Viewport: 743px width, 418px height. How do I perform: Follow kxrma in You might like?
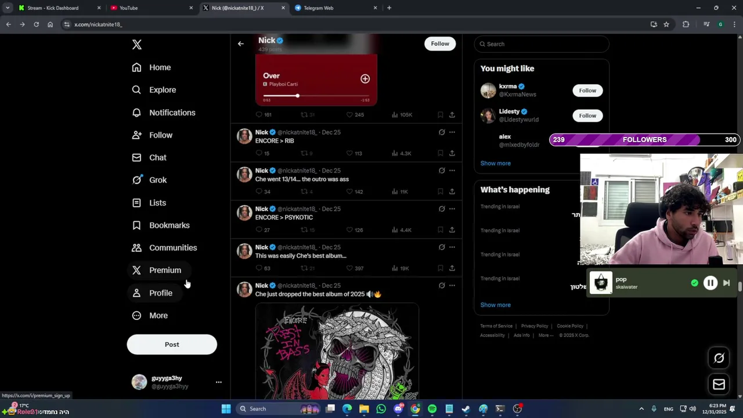click(x=587, y=91)
